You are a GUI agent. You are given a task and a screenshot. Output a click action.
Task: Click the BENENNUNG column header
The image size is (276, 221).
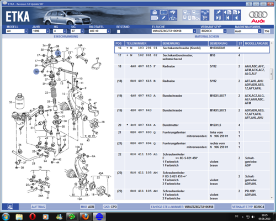[184, 43]
